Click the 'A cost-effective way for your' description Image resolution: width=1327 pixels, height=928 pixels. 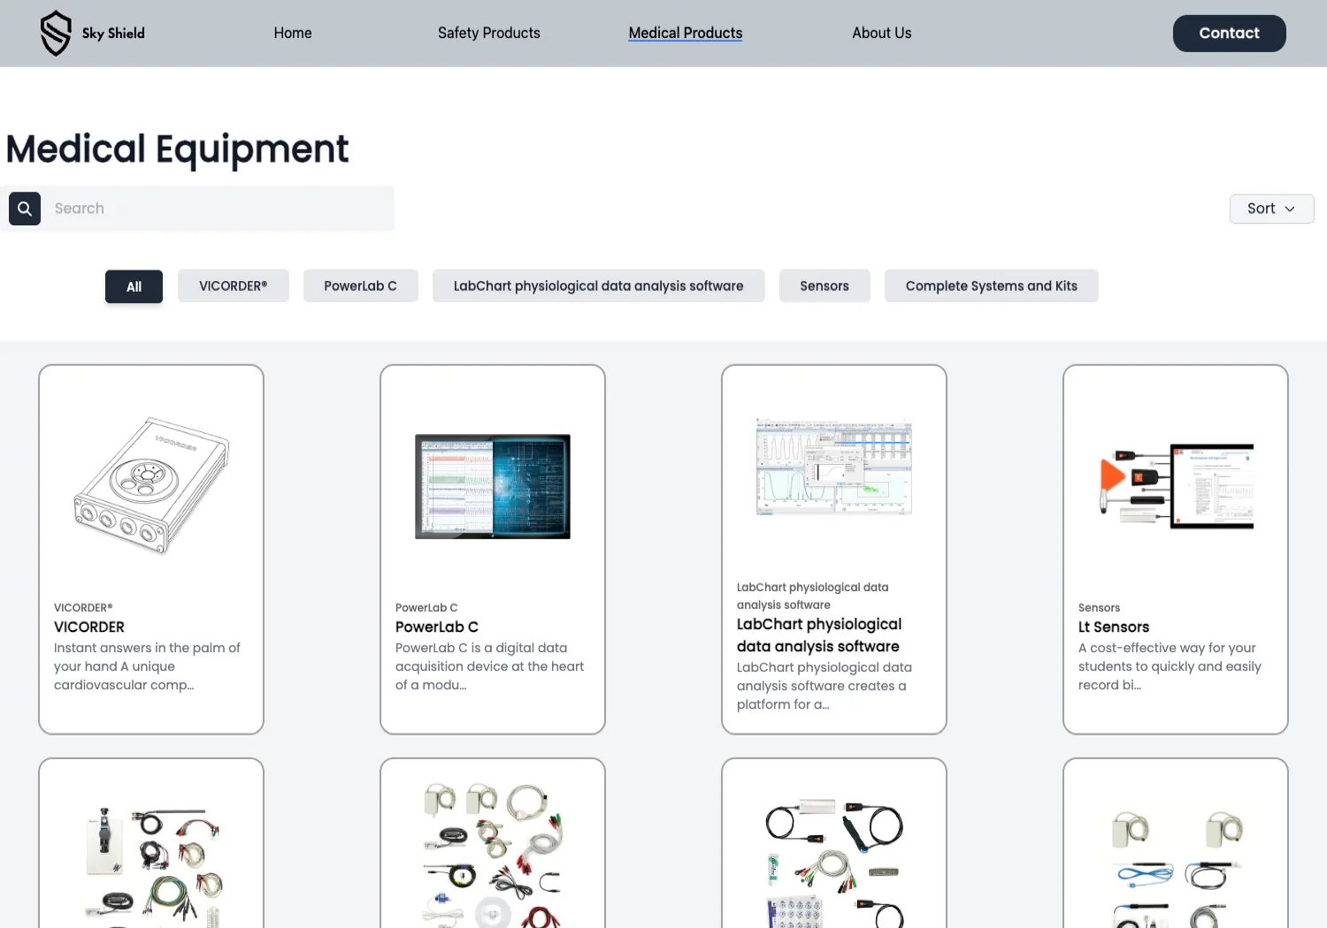click(1170, 666)
